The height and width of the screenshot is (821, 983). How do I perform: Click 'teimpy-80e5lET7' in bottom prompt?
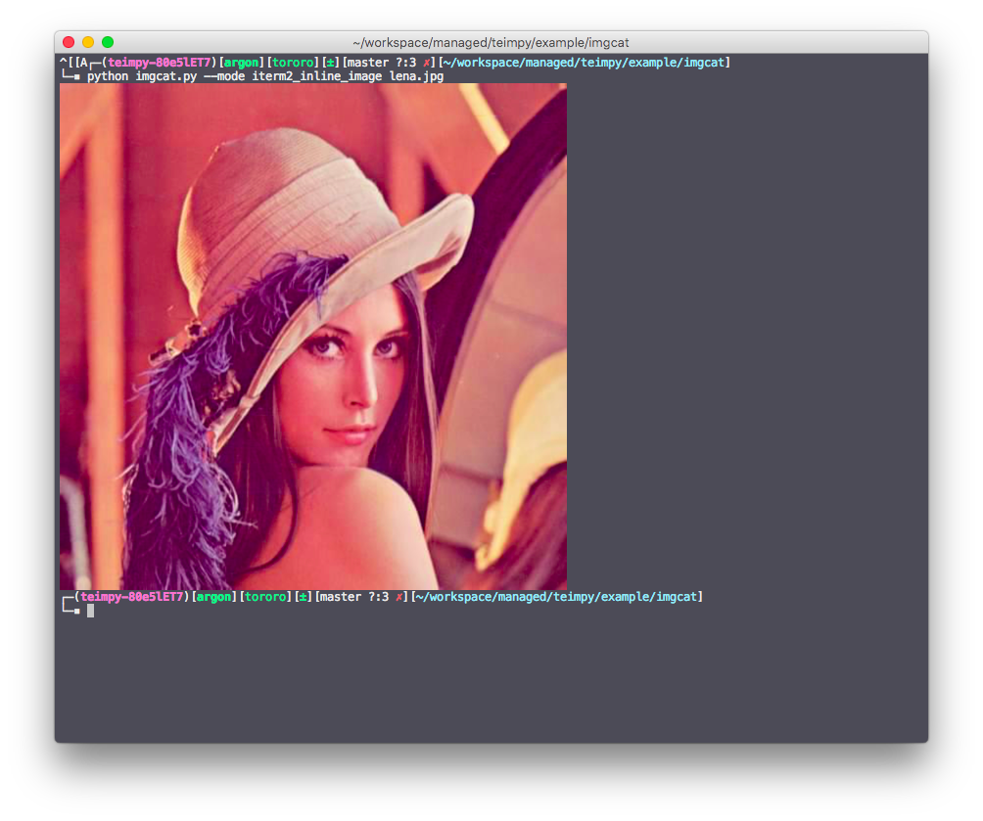pyautogui.click(x=131, y=597)
